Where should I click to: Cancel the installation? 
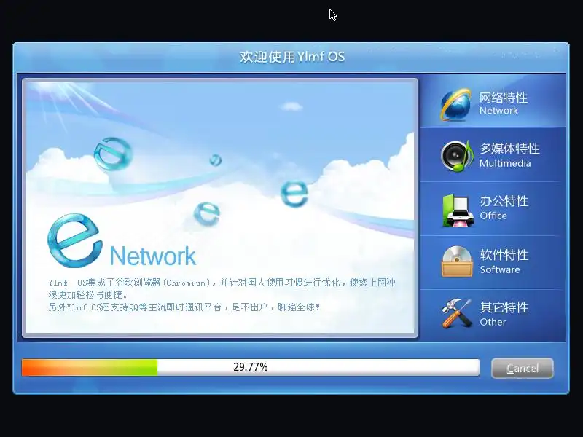[x=523, y=369]
